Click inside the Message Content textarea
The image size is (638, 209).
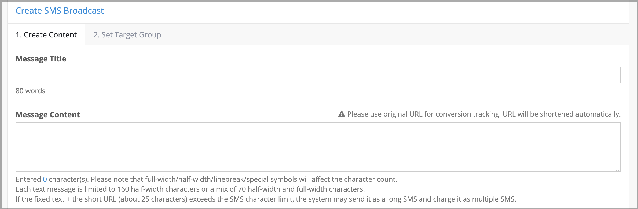pyautogui.click(x=318, y=147)
